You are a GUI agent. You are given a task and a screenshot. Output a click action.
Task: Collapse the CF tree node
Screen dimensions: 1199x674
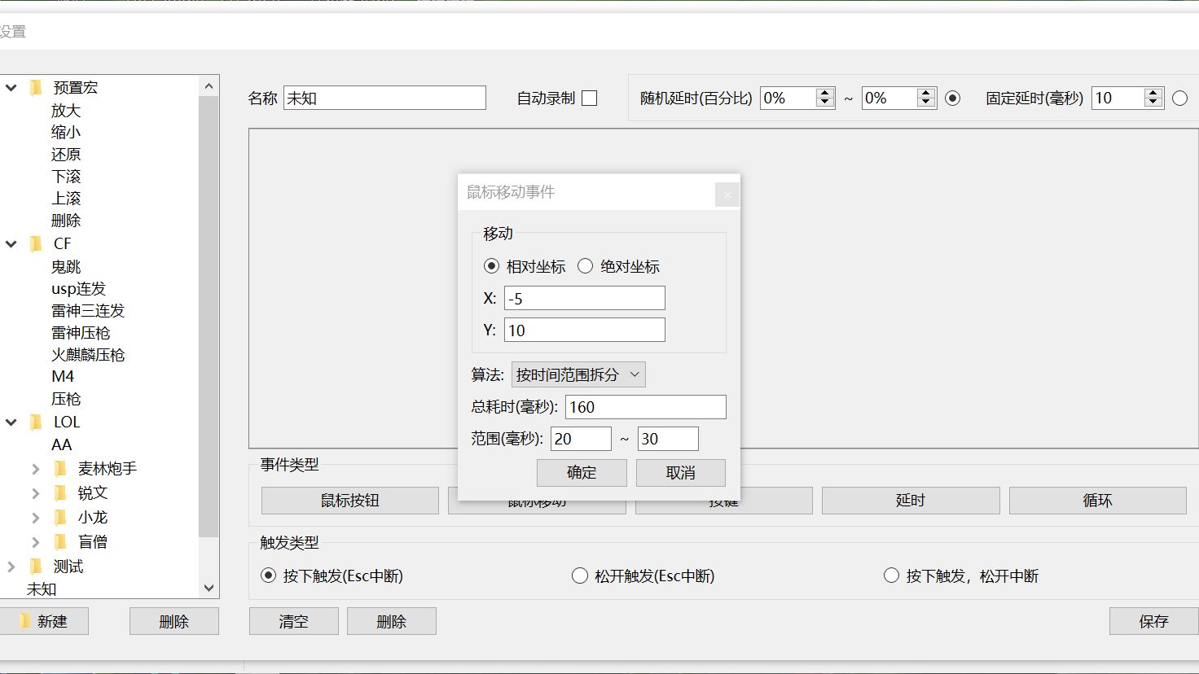[11, 244]
